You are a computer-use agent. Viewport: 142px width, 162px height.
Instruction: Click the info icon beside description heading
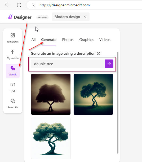pos(99,54)
